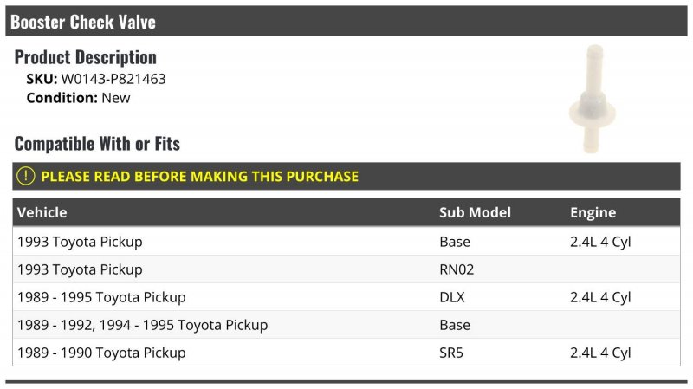Click the Product Description heading
The image size is (693, 389).
pos(85,57)
